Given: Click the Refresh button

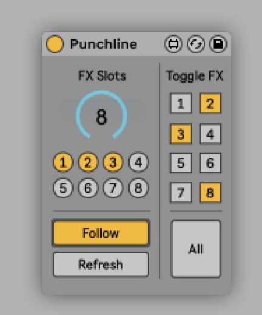Looking at the screenshot, I should coord(101,265).
